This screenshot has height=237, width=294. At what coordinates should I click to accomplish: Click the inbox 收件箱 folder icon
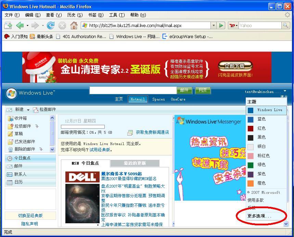point(11,118)
